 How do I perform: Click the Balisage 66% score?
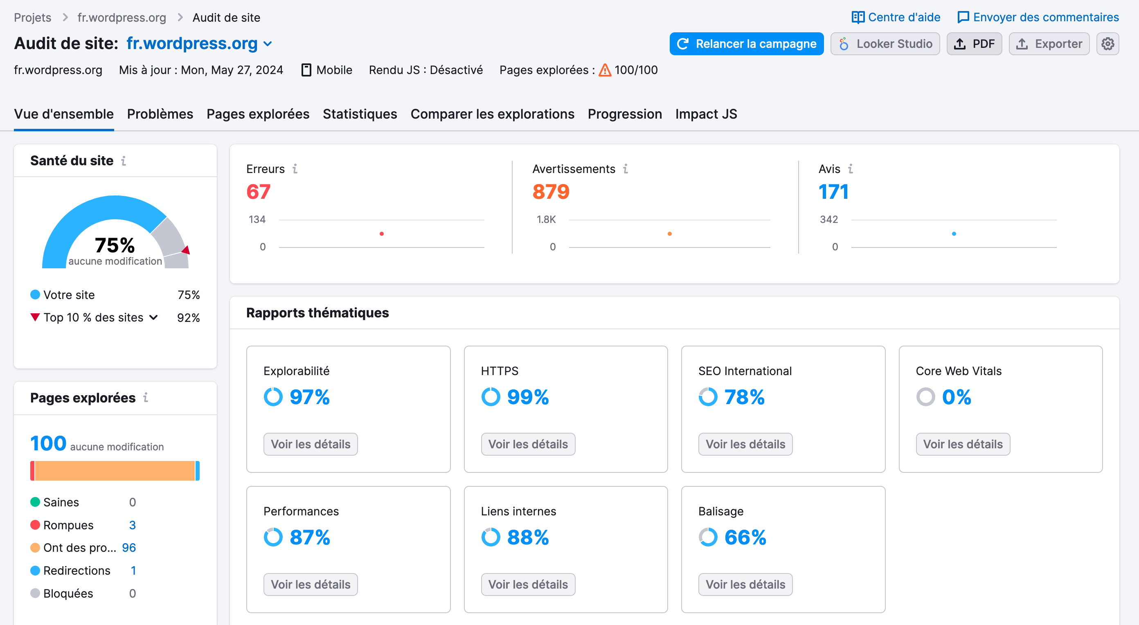click(x=745, y=537)
